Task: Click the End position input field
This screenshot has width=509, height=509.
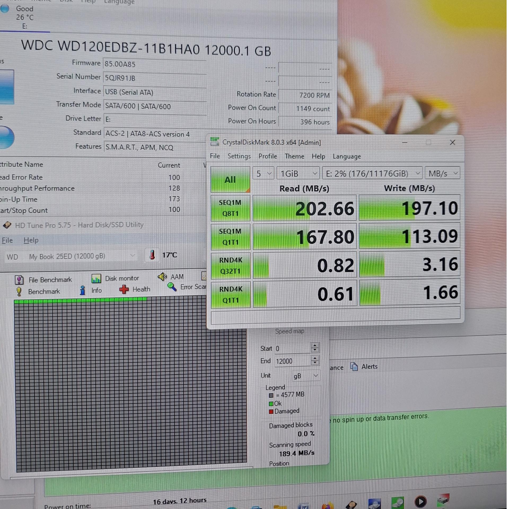Action: [x=292, y=361]
